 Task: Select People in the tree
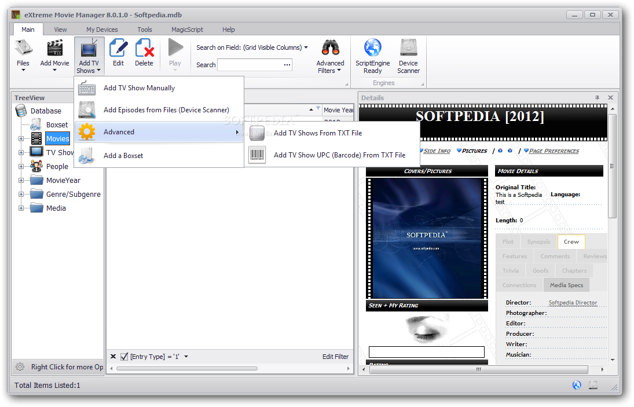coord(57,167)
